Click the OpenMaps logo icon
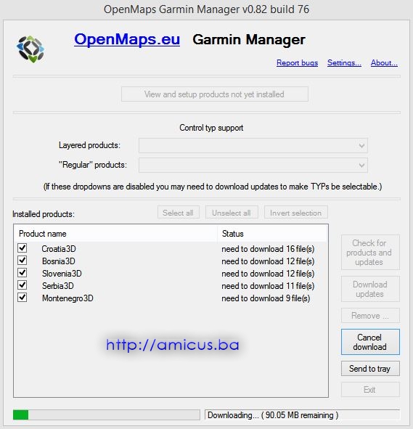The image size is (413, 429). (x=30, y=49)
